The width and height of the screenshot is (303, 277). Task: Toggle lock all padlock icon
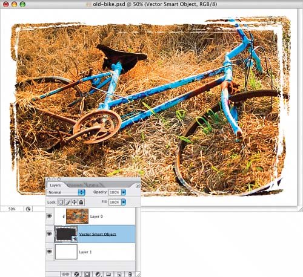81,202
